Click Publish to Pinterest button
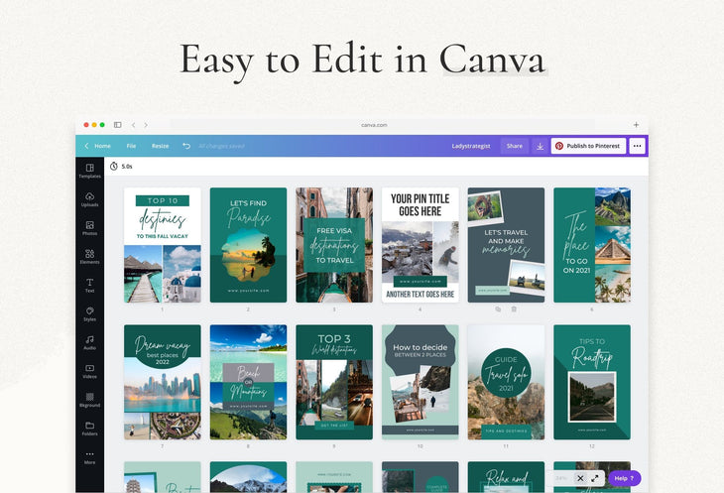This screenshot has height=493, width=724. [588, 146]
